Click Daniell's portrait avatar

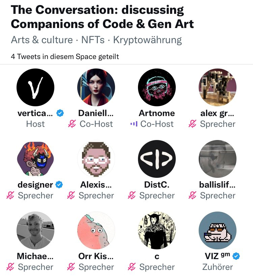(96, 87)
